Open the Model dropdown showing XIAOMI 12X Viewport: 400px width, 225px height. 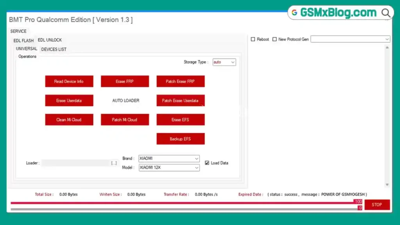tap(169, 168)
